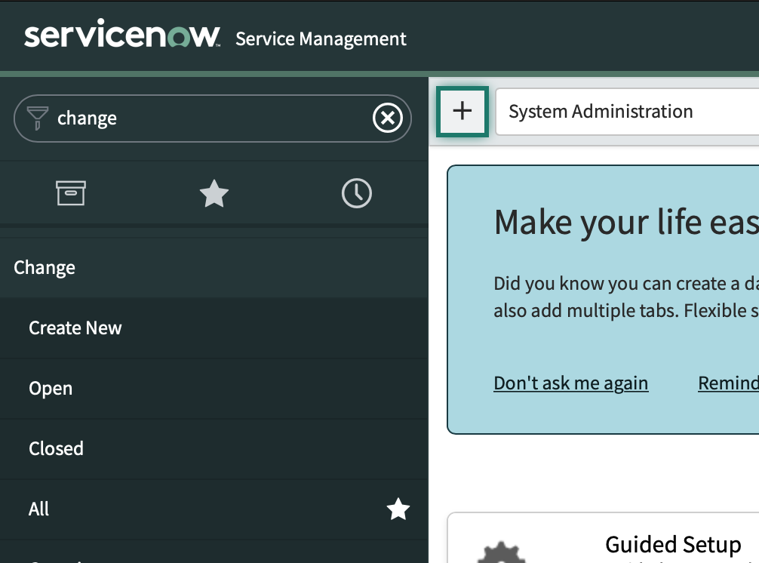This screenshot has width=759, height=563.
Task: Click the Guided Setup gear icon
Action: (501, 552)
